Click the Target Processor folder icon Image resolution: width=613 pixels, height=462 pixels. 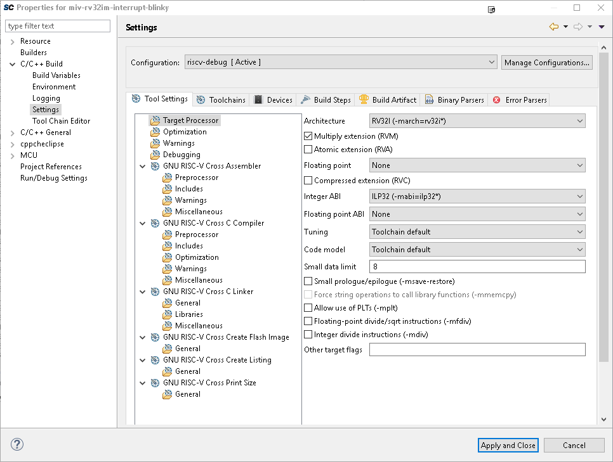[x=155, y=120]
